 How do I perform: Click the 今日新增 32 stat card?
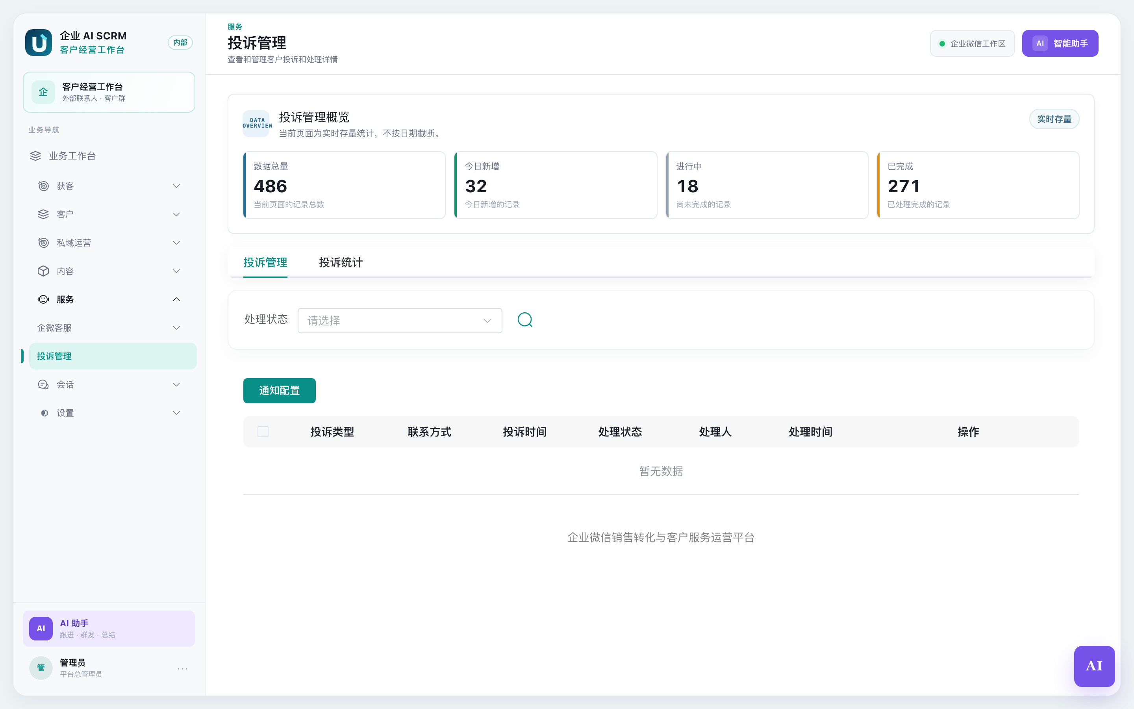point(555,185)
